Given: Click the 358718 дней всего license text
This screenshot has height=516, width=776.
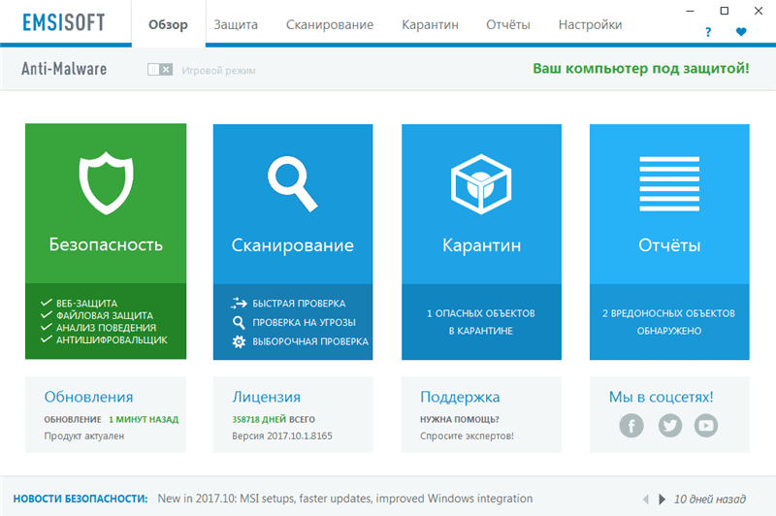Looking at the screenshot, I should pos(274,420).
